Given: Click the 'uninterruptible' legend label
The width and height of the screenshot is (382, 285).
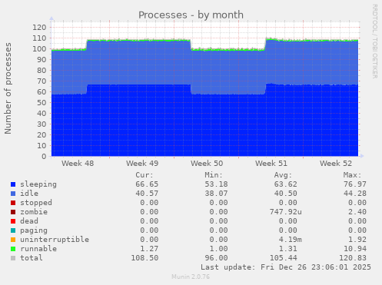Looking at the screenshot, I should point(55,240).
